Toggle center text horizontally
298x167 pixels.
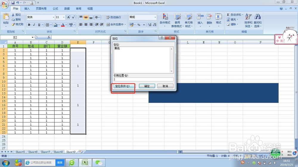86,24
